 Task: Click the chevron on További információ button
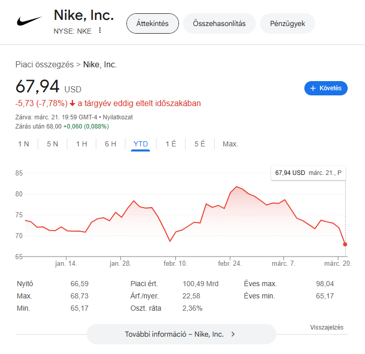pos(233,335)
